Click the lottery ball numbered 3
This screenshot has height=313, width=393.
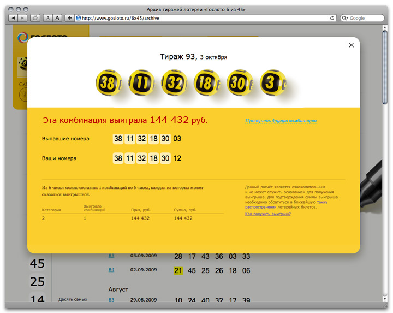click(273, 83)
